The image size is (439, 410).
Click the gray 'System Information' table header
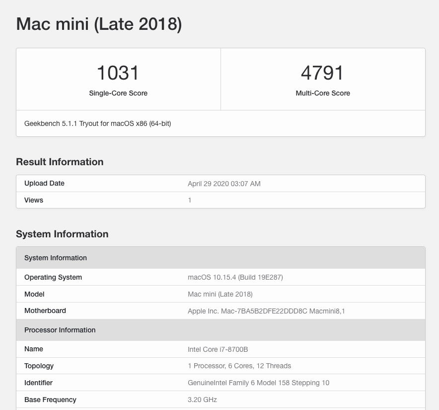(220, 258)
